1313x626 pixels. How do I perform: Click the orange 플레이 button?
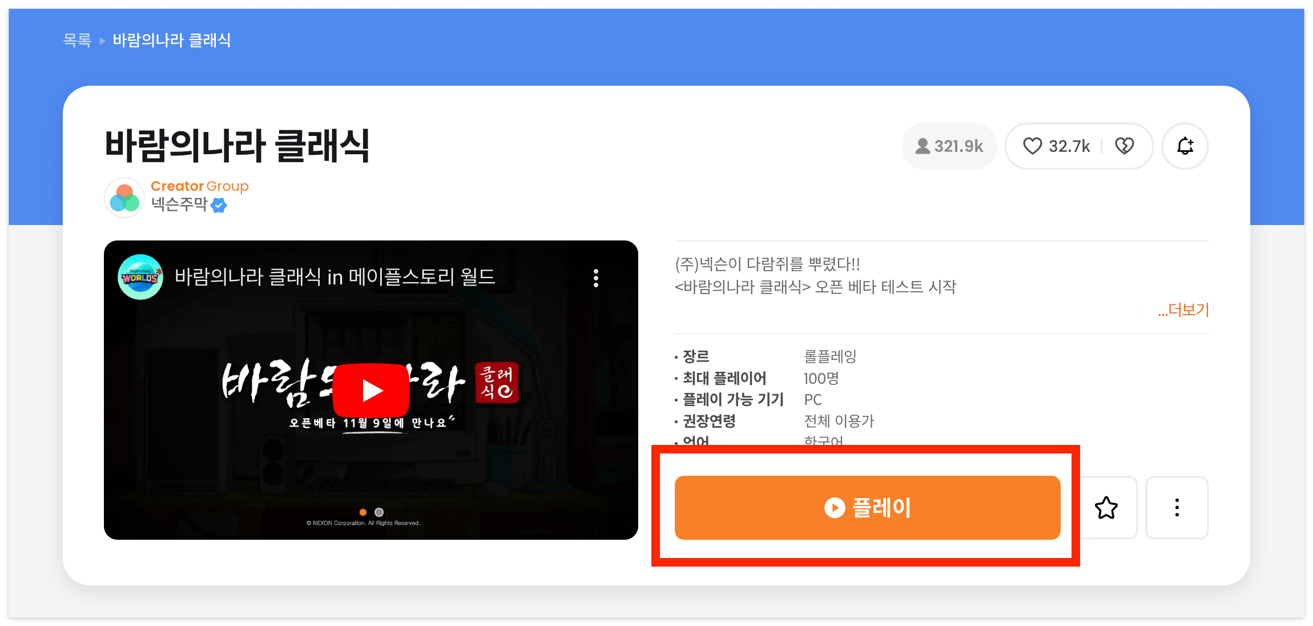pos(867,507)
